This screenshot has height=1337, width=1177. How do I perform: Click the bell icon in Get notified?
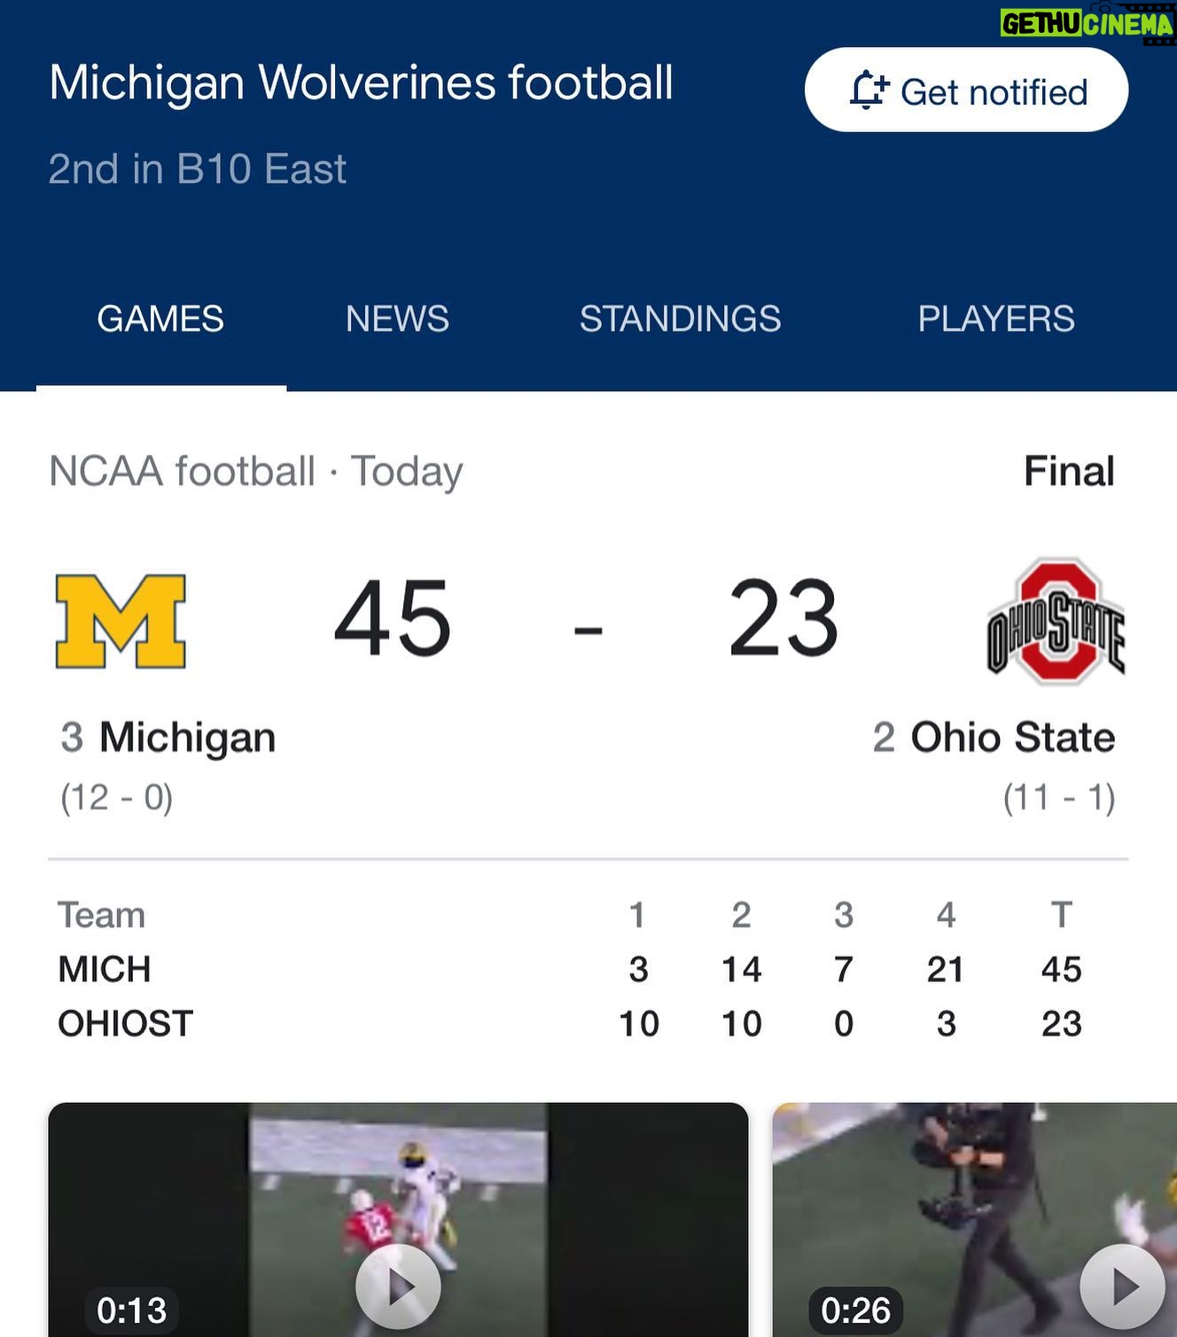[x=868, y=90]
